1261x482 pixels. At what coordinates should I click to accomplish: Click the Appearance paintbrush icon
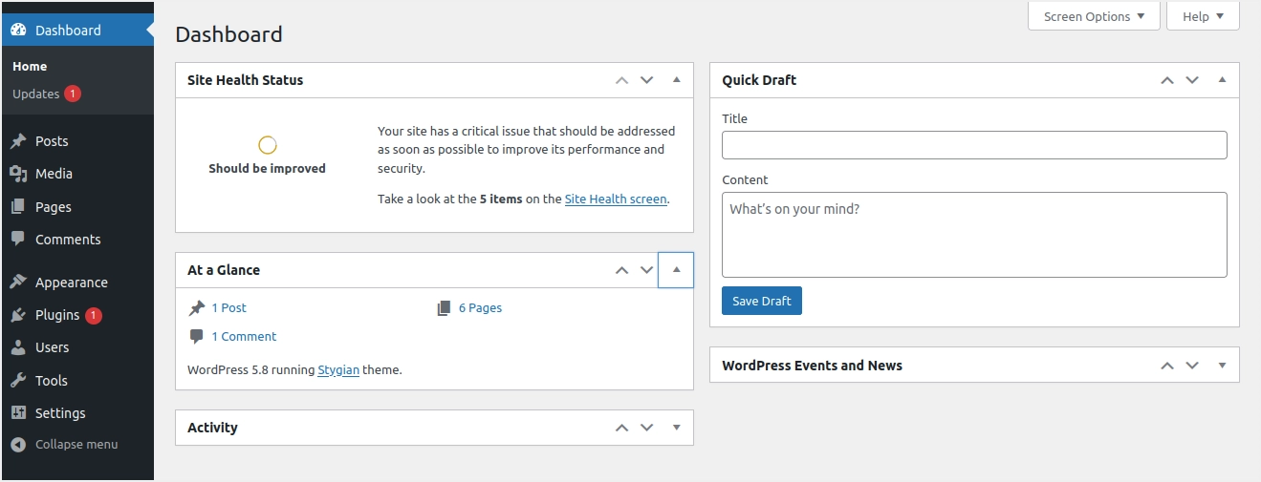(x=18, y=283)
